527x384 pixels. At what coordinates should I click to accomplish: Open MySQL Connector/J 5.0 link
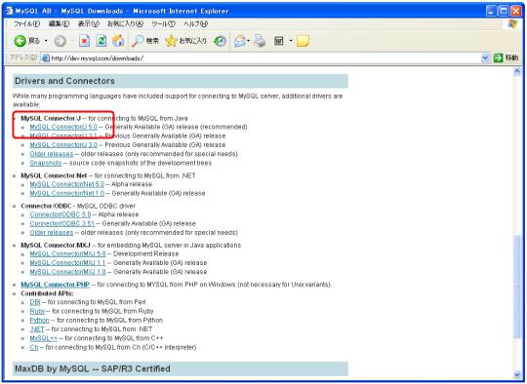click(x=63, y=127)
